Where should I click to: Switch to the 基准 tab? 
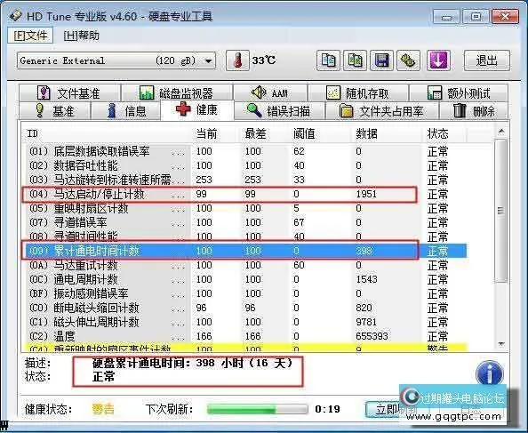[55, 110]
